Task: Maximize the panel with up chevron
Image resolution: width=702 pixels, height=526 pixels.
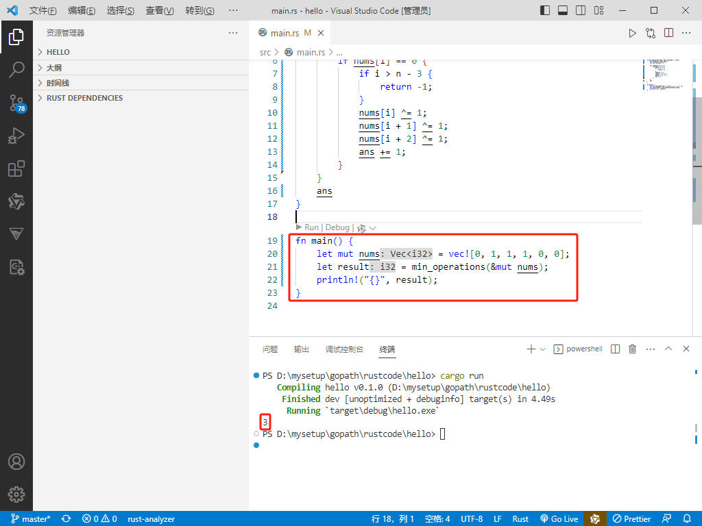Action: [x=668, y=349]
